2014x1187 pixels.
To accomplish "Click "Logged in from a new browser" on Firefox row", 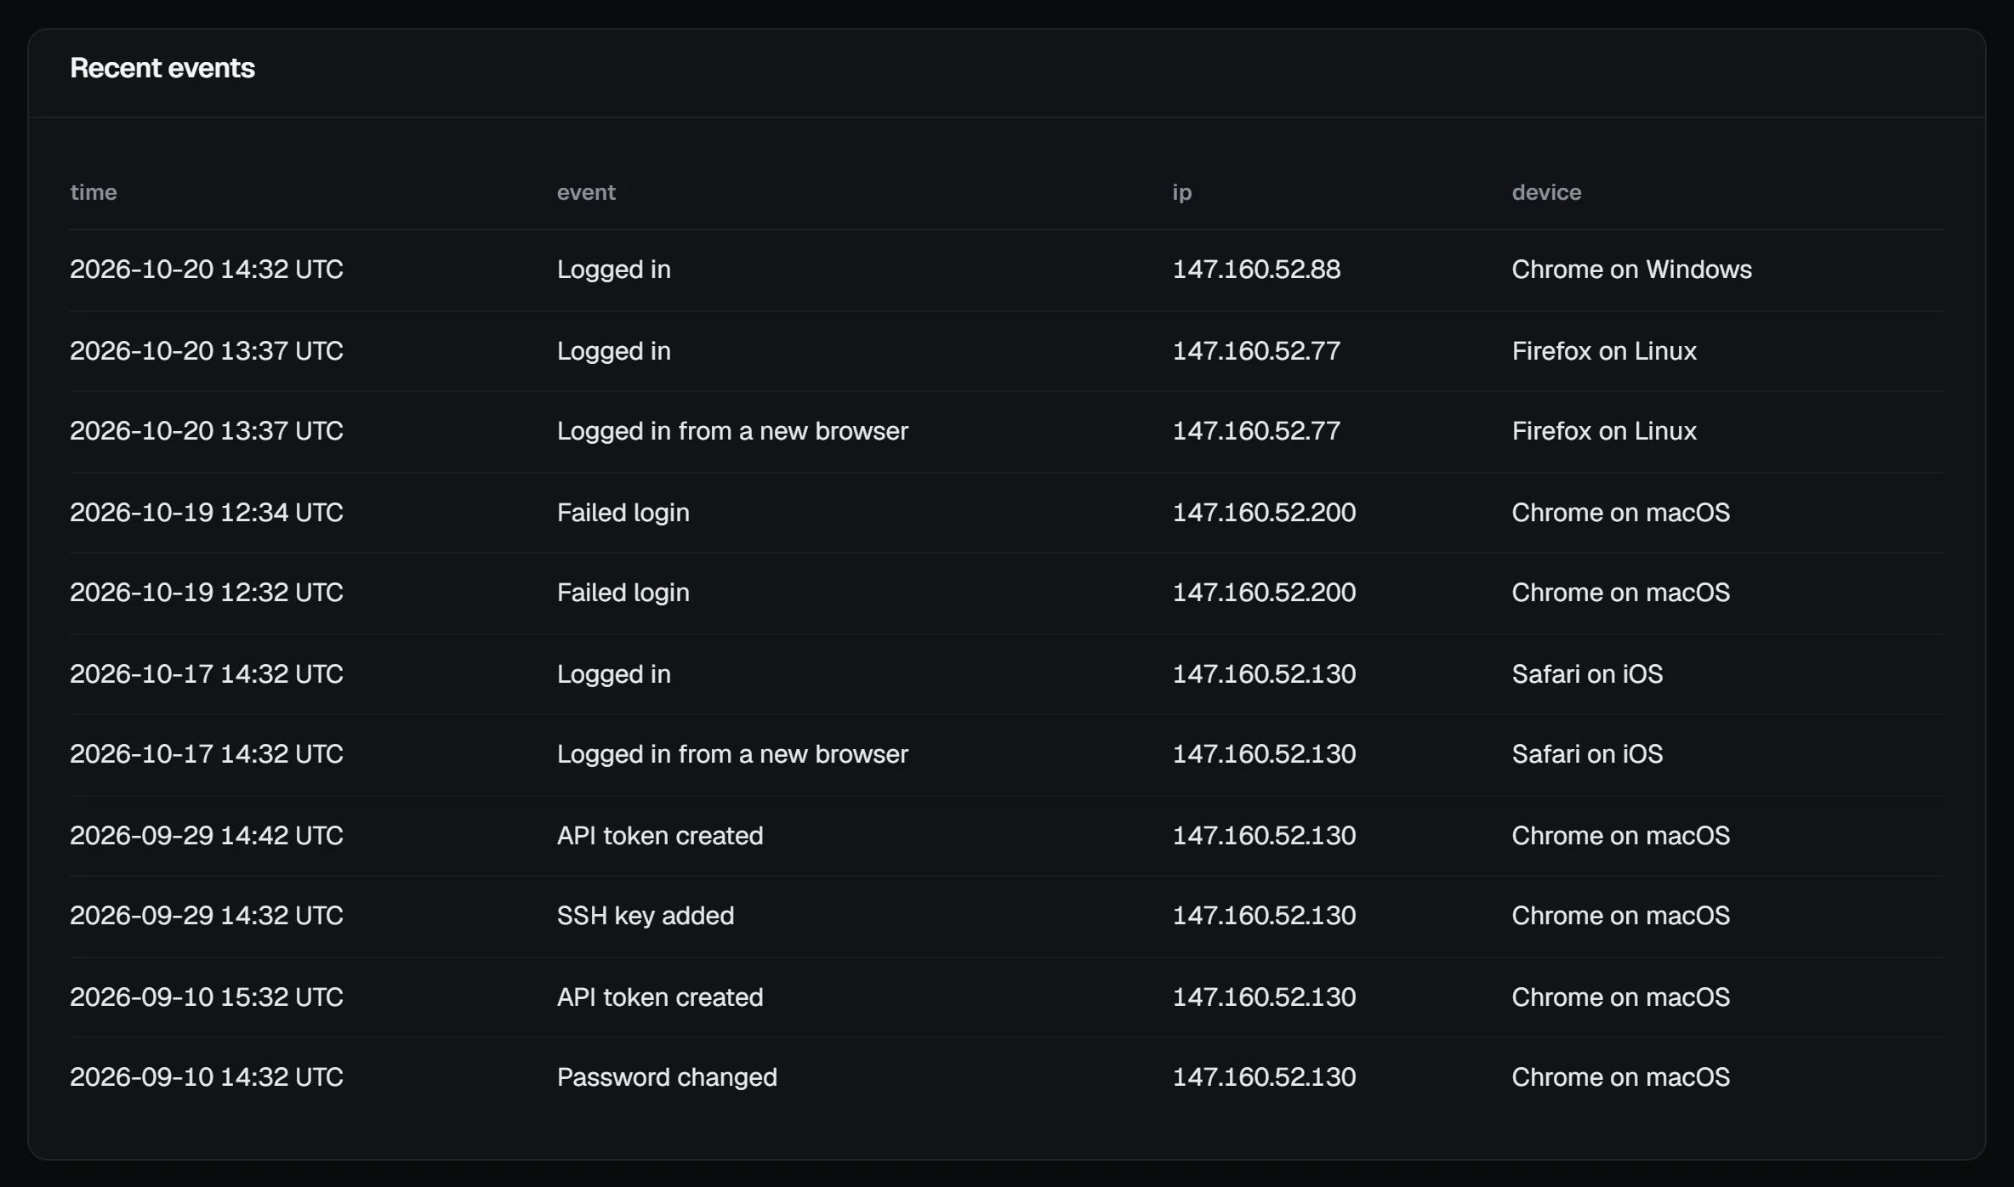I will (732, 431).
